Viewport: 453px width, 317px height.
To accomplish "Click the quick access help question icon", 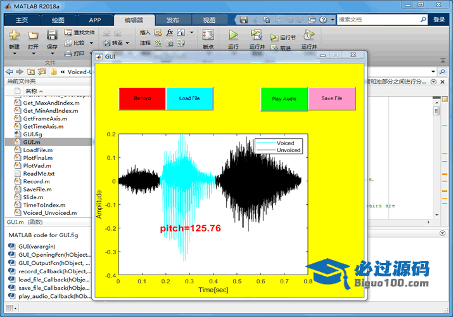I will coord(323,20).
